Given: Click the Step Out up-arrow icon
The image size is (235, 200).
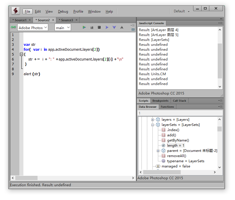Looking at the screenshot, I should 122,27.
